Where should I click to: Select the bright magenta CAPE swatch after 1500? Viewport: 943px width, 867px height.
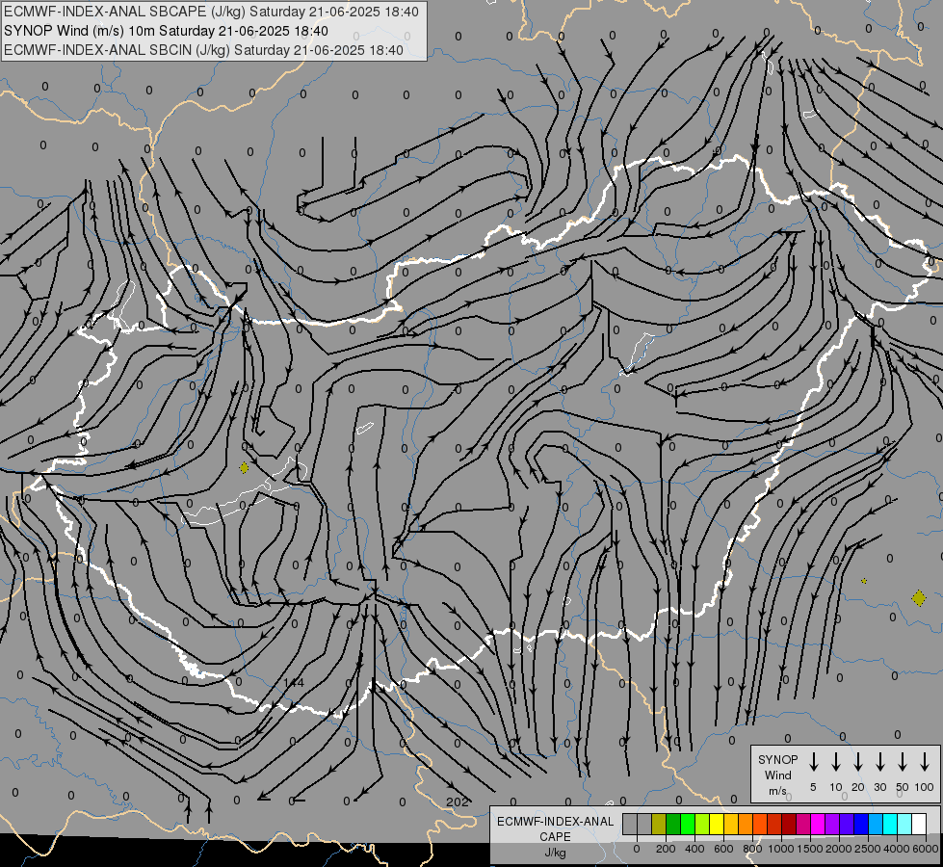coord(818,825)
